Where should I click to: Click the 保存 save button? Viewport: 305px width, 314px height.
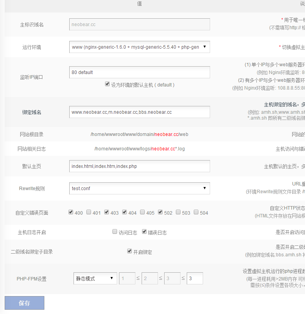click(25, 303)
